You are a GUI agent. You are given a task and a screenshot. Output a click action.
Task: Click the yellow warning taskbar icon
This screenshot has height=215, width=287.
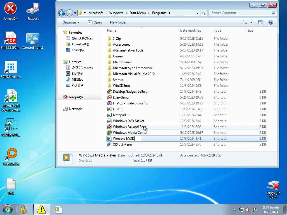point(41,209)
